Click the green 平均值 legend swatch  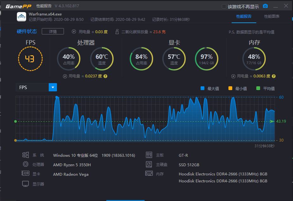tap(258, 88)
